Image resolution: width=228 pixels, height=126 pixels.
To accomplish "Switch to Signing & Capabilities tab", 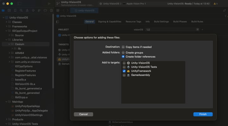I will point(110,22).
